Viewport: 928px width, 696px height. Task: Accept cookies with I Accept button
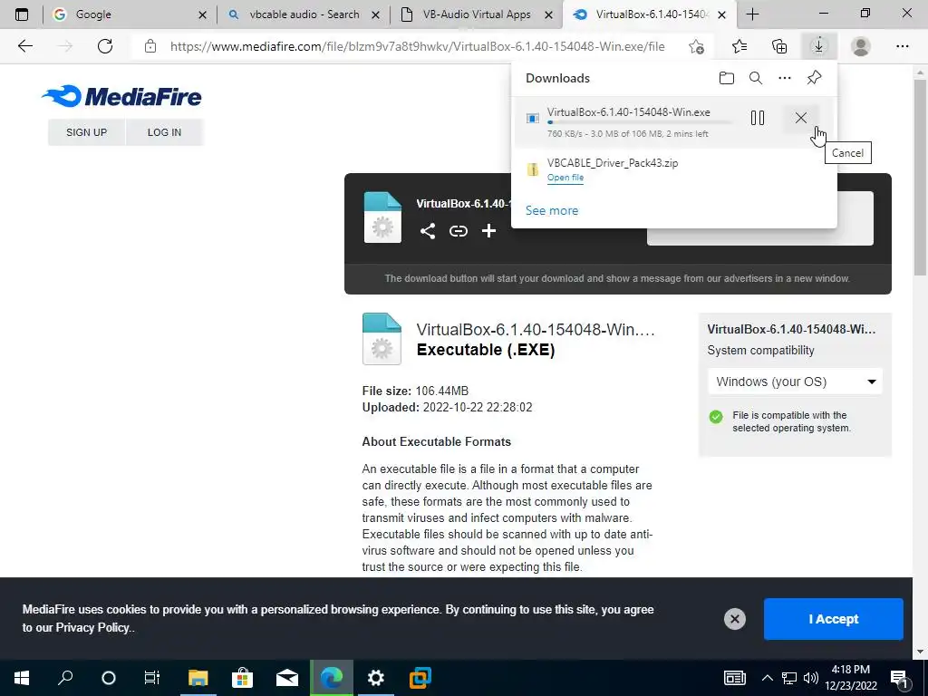(x=834, y=619)
